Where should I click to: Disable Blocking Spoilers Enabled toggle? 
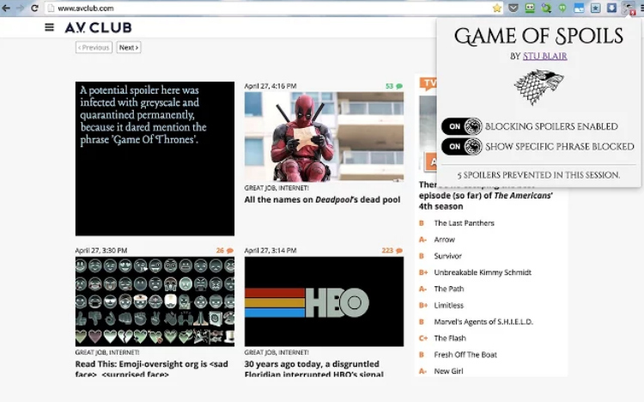tap(461, 126)
